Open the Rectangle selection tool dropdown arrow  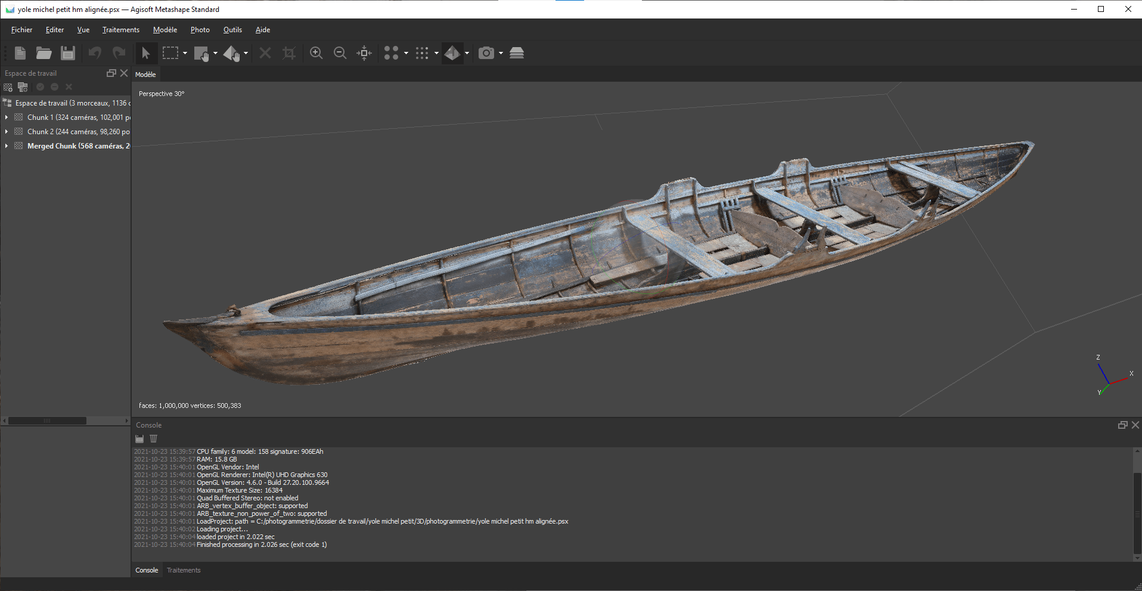(x=185, y=53)
